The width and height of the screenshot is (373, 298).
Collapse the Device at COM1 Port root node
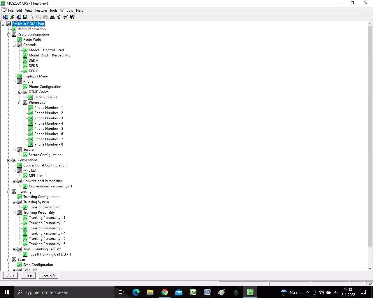(x=3, y=24)
